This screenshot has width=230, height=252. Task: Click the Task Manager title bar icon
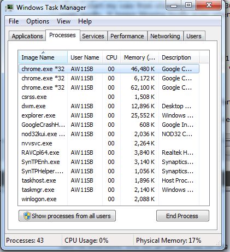click(9, 8)
